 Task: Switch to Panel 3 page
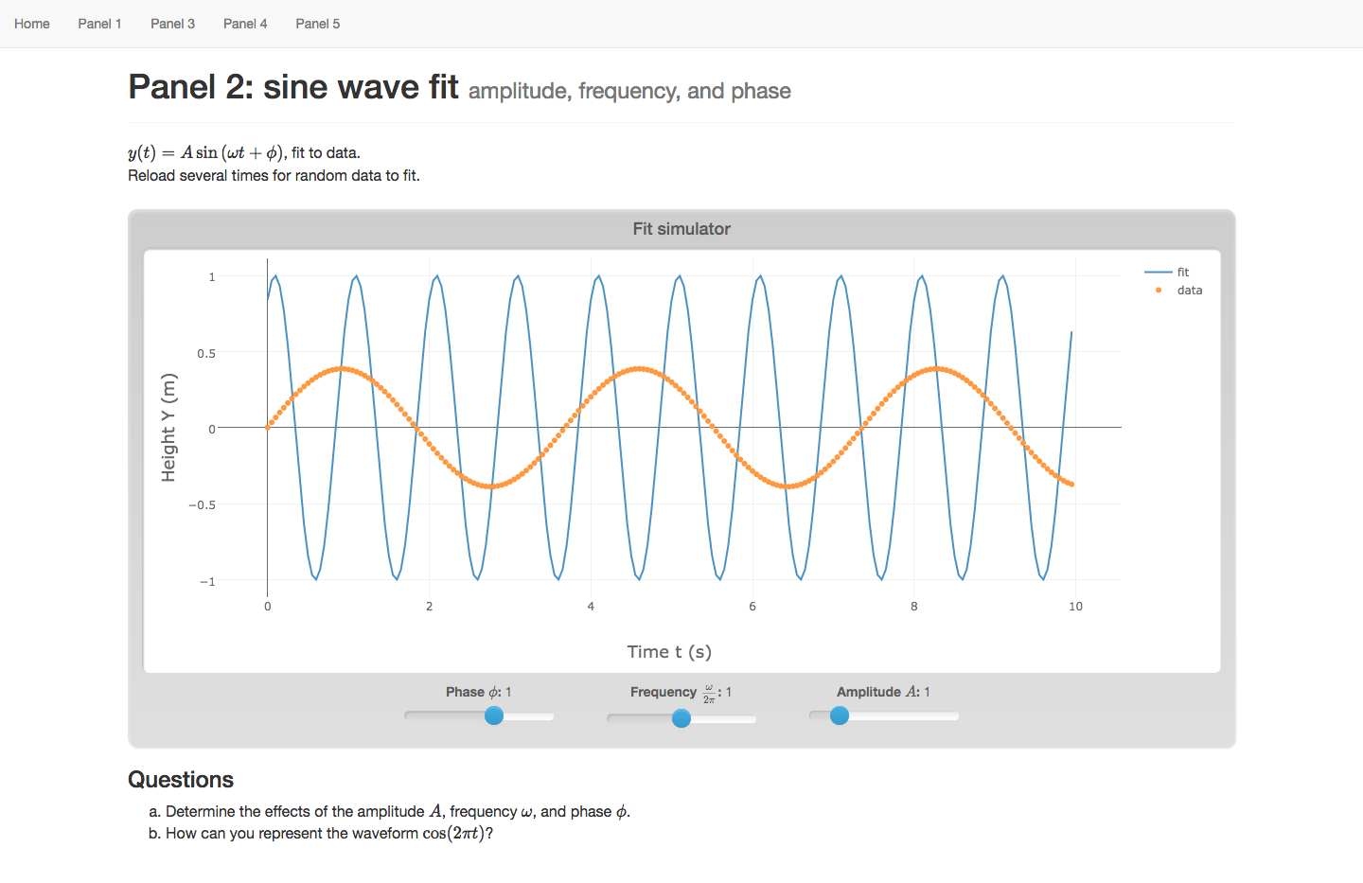[x=172, y=24]
